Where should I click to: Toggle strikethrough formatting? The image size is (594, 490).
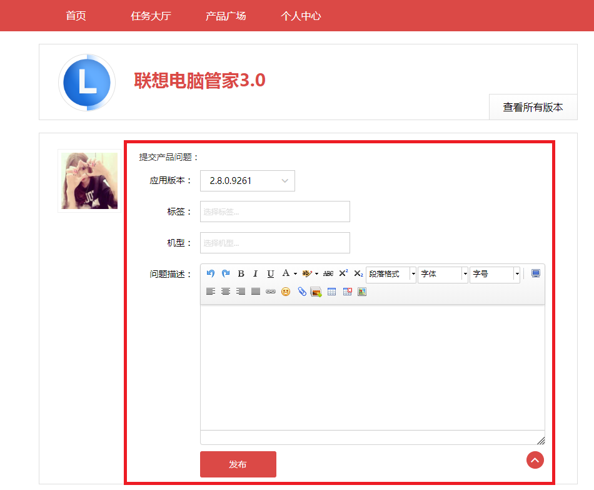point(328,273)
